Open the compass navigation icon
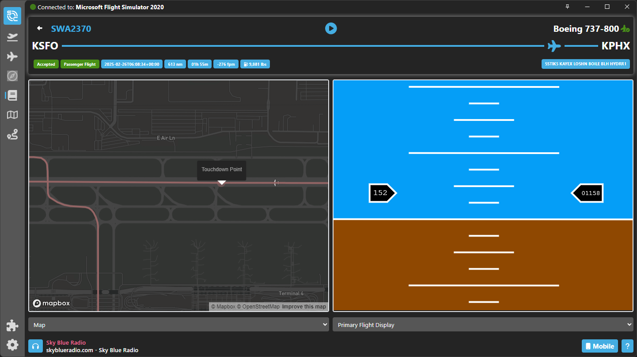The width and height of the screenshot is (637, 357). click(12, 76)
